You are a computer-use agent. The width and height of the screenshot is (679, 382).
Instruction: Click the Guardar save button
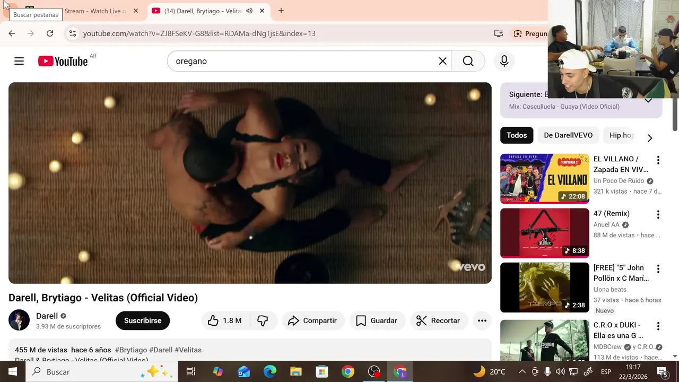coord(377,320)
